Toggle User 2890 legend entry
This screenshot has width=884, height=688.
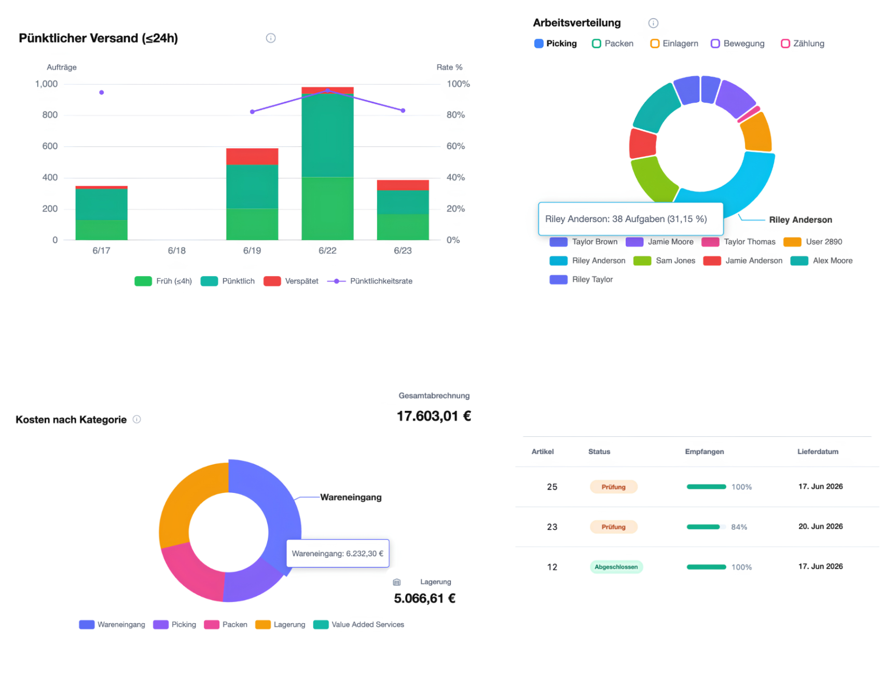[x=813, y=242]
